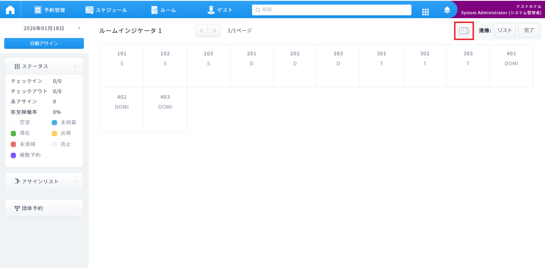Collapse the ステータス panel chevron
Image resolution: width=545 pixels, height=268 pixels.
(x=75, y=66)
